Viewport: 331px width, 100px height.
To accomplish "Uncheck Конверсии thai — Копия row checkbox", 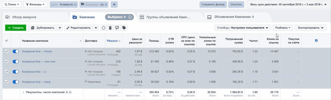I will click(x=7, y=51).
